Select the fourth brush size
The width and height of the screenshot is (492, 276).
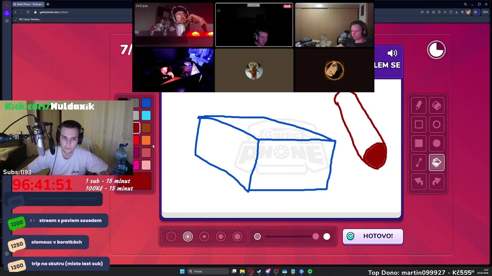pos(221,237)
